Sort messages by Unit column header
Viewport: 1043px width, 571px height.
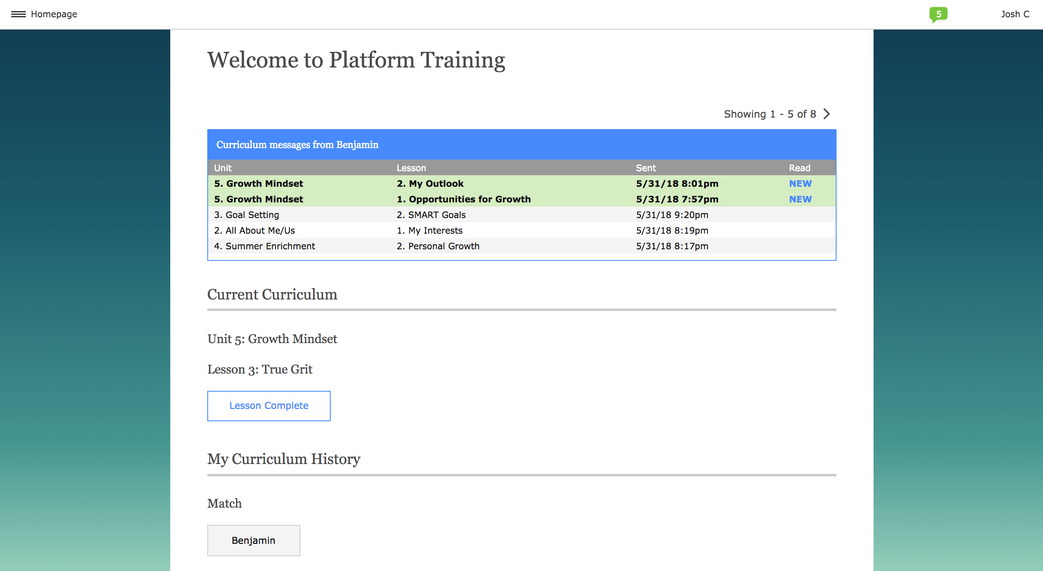tap(223, 168)
